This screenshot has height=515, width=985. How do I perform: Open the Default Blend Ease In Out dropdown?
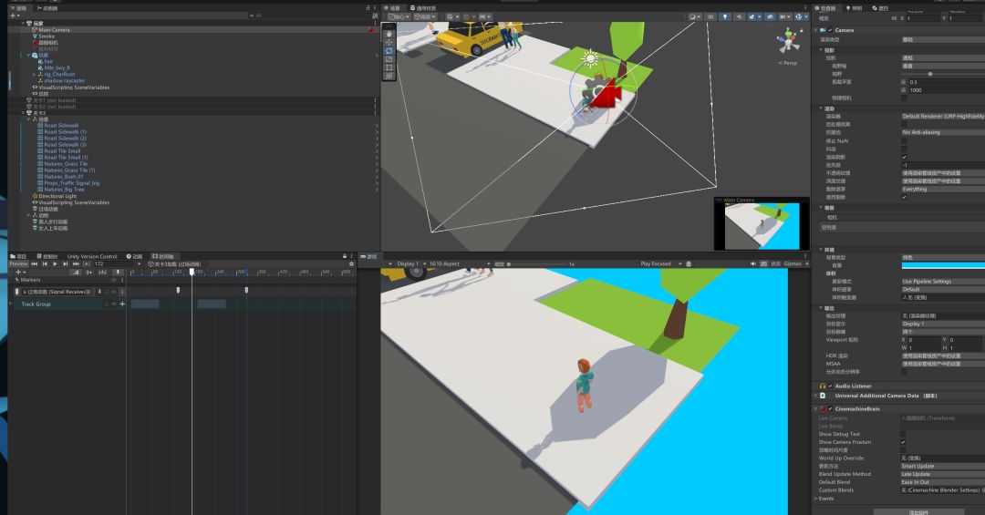click(x=943, y=482)
